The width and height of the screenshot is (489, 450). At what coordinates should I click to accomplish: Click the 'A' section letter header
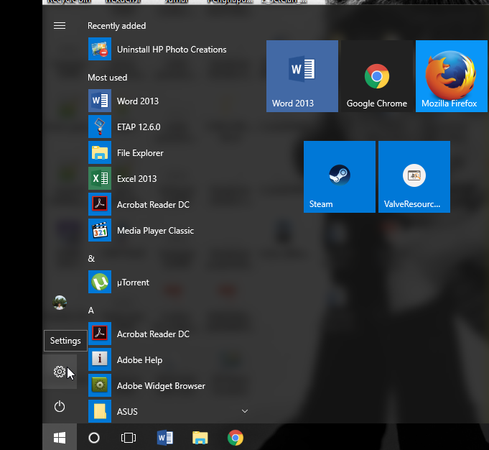91,310
